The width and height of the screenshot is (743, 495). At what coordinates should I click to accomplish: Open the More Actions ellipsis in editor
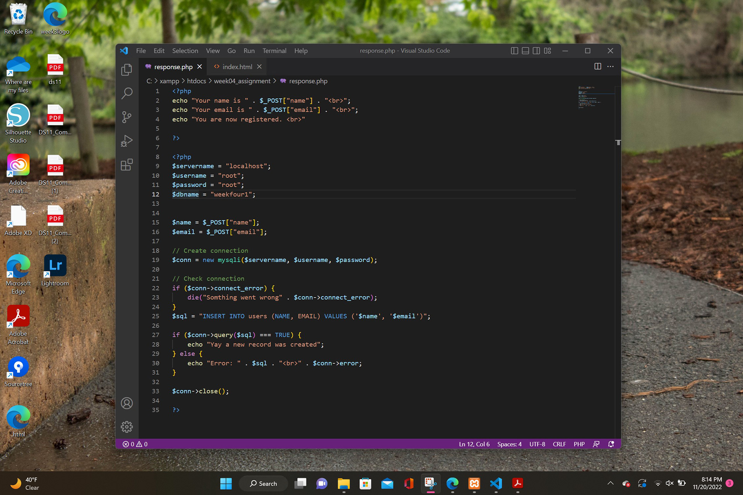coord(610,67)
